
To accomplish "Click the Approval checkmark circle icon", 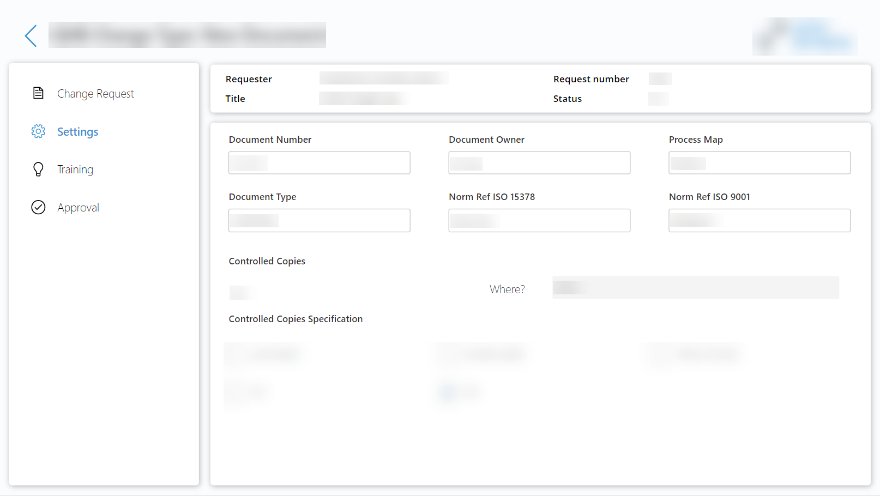I will [x=38, y=207].
